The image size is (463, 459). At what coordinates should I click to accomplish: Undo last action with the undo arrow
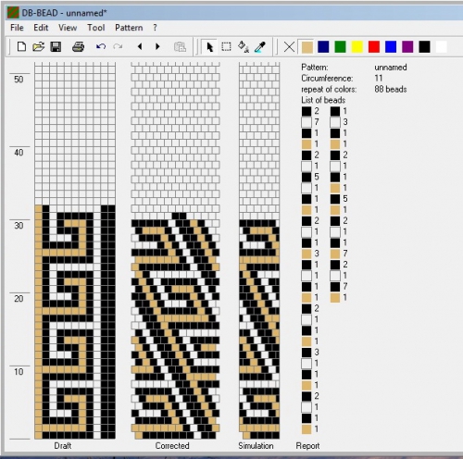point(101,47)
